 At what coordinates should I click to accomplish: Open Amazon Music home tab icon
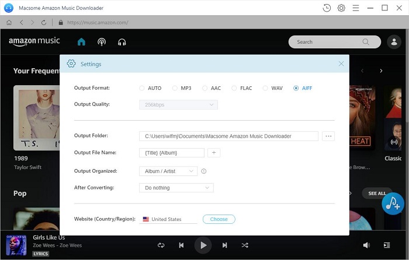click(81, 41)
